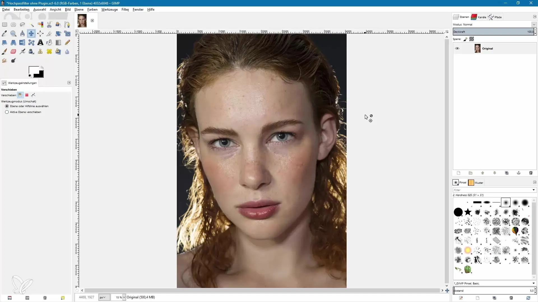Select the Clone stamp tool
Viewport: 538px width, 302px height.
tap(40, 51)
